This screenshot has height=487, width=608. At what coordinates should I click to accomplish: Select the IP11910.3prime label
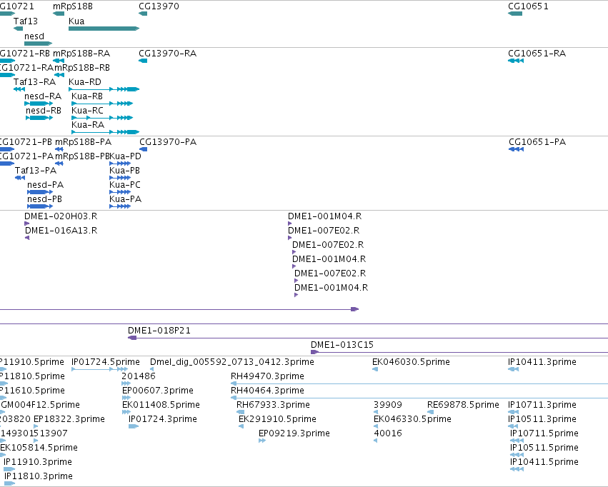click(38, 463)
